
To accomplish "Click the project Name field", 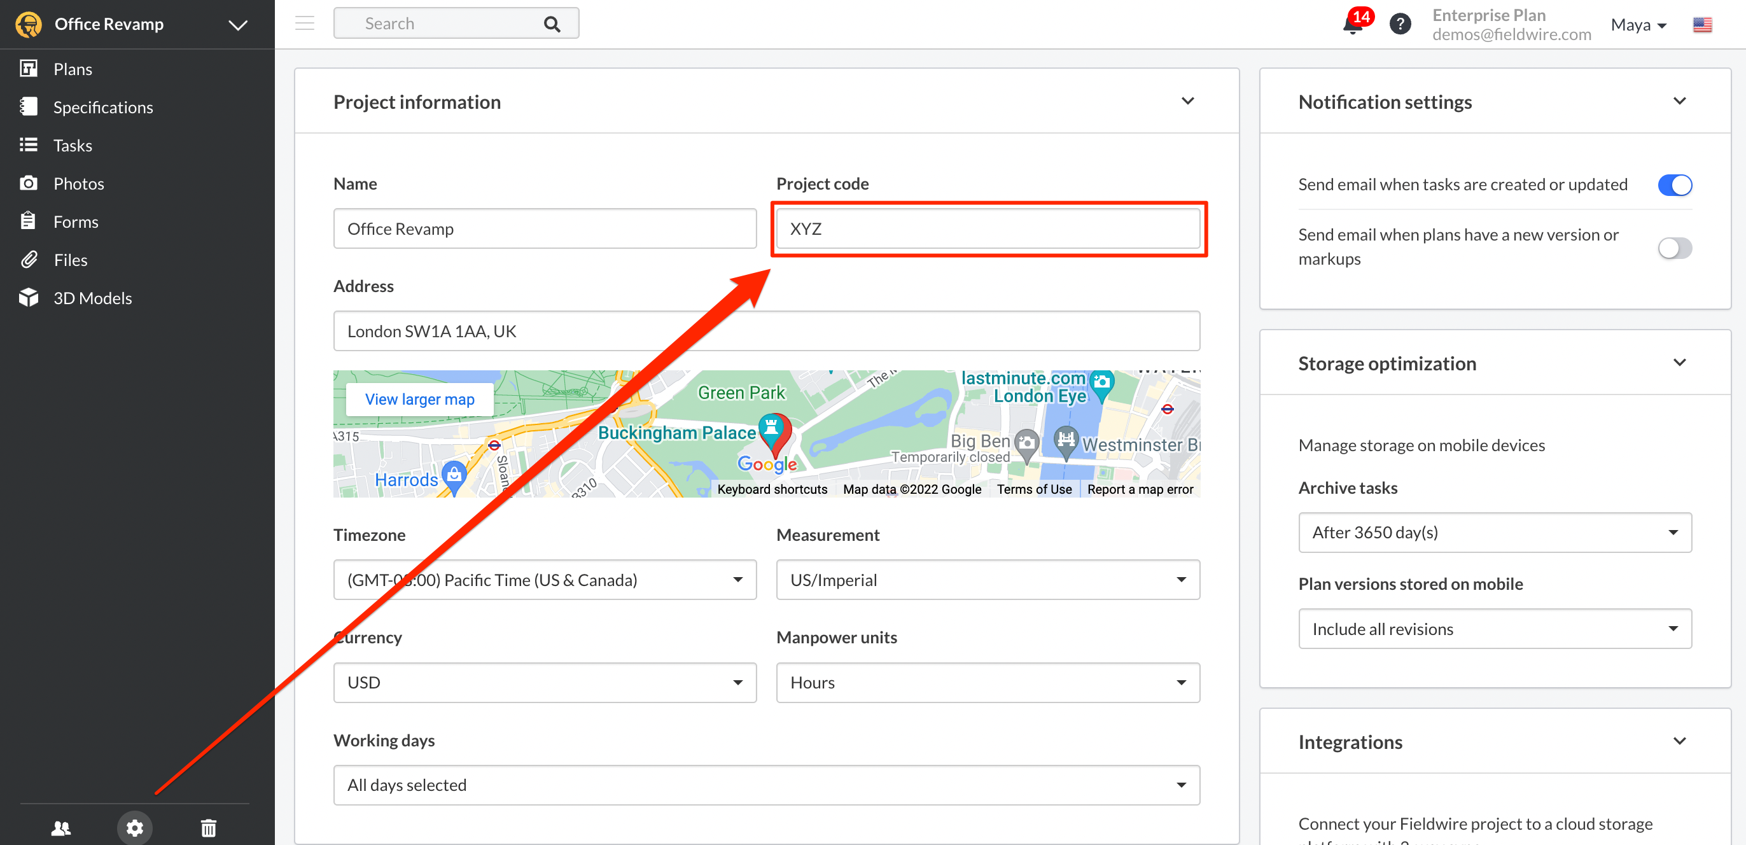I will (545, 228).
